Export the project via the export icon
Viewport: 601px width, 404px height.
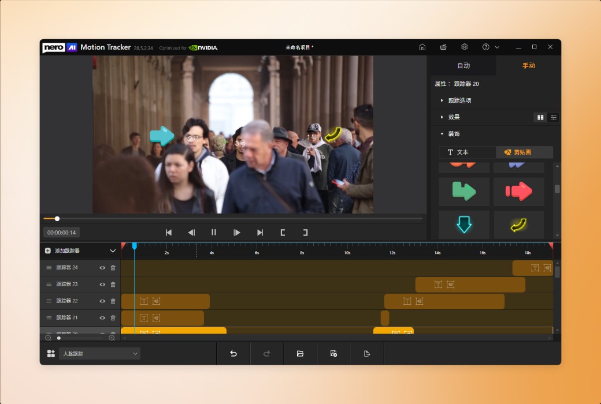367,353
